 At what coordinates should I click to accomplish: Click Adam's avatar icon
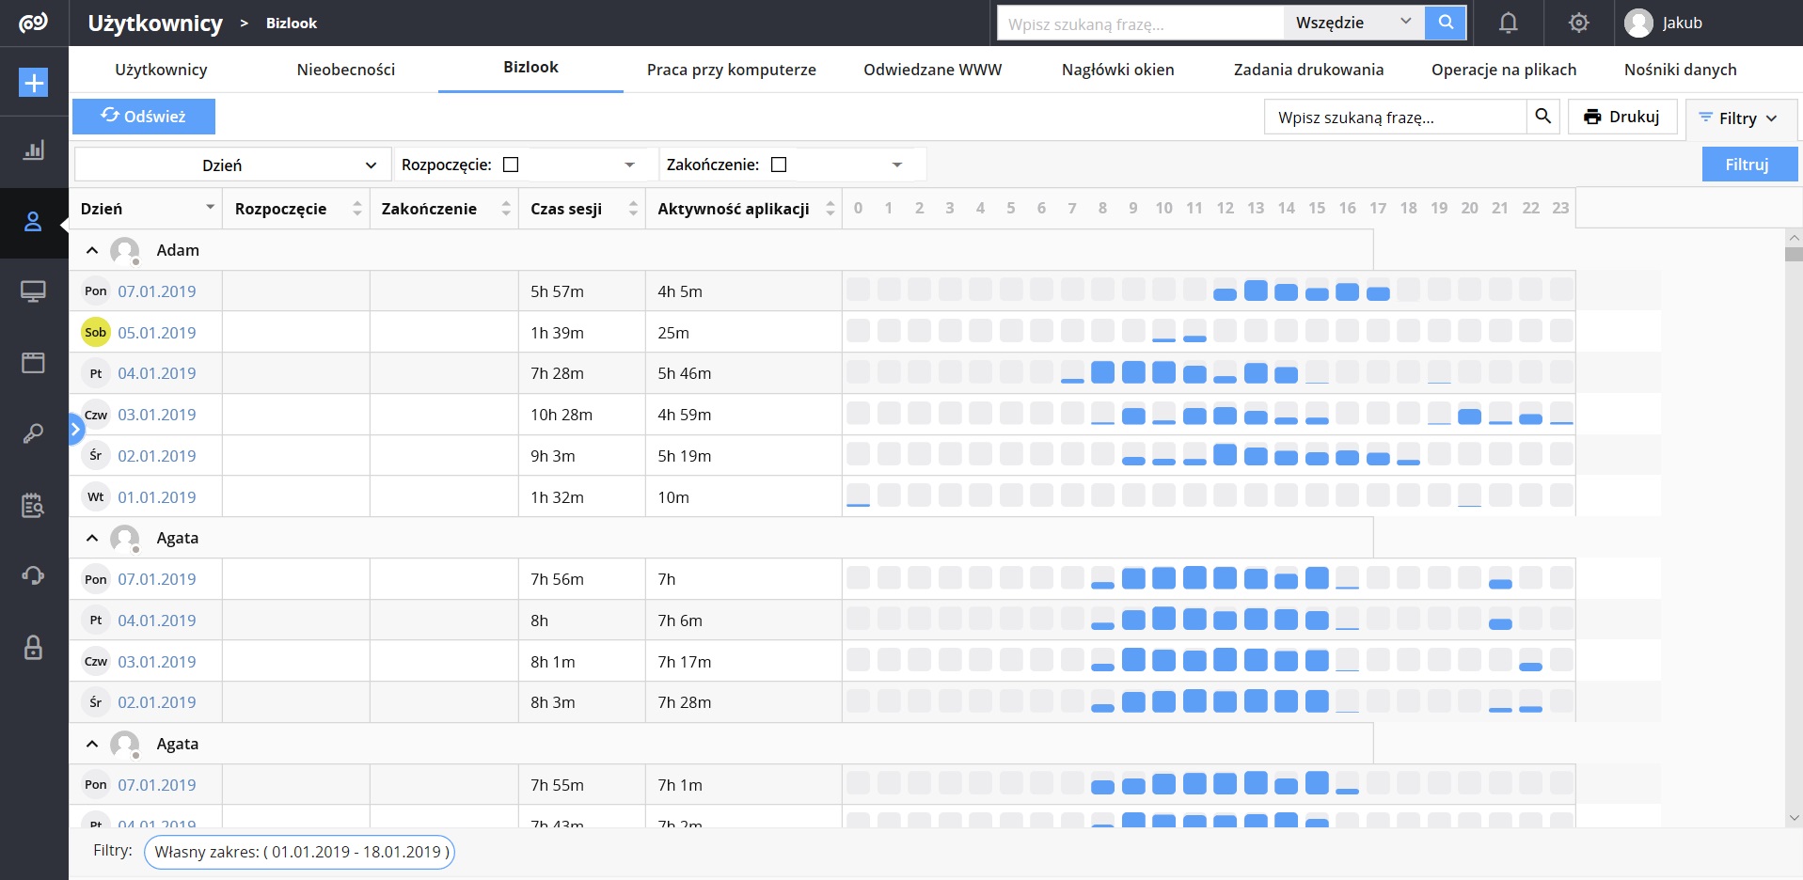[124, 251]
